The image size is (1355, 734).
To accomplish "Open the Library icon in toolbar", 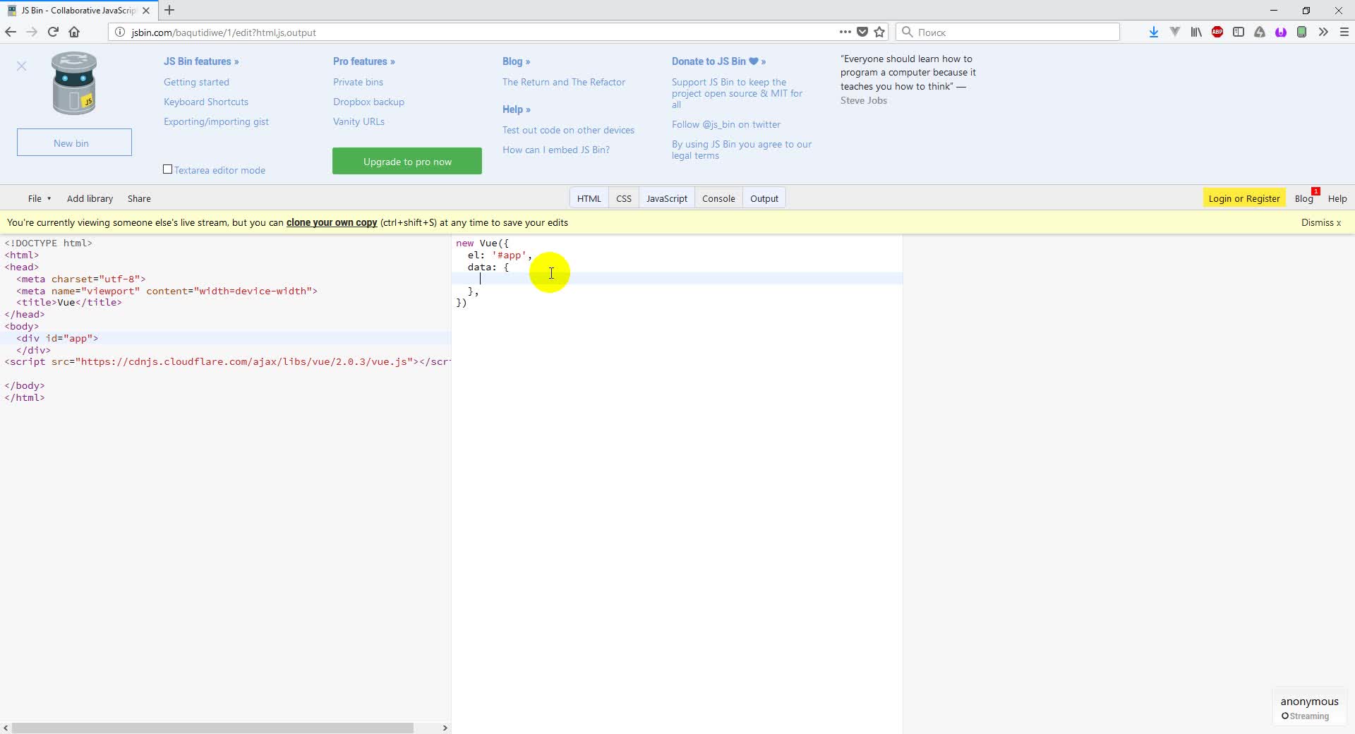I will coord(1196,32).
